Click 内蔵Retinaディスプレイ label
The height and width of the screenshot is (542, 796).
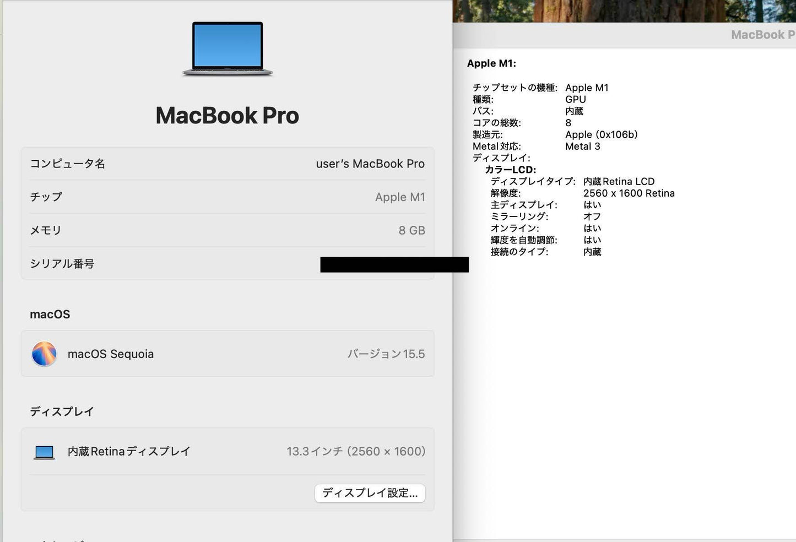click(129, 452)
